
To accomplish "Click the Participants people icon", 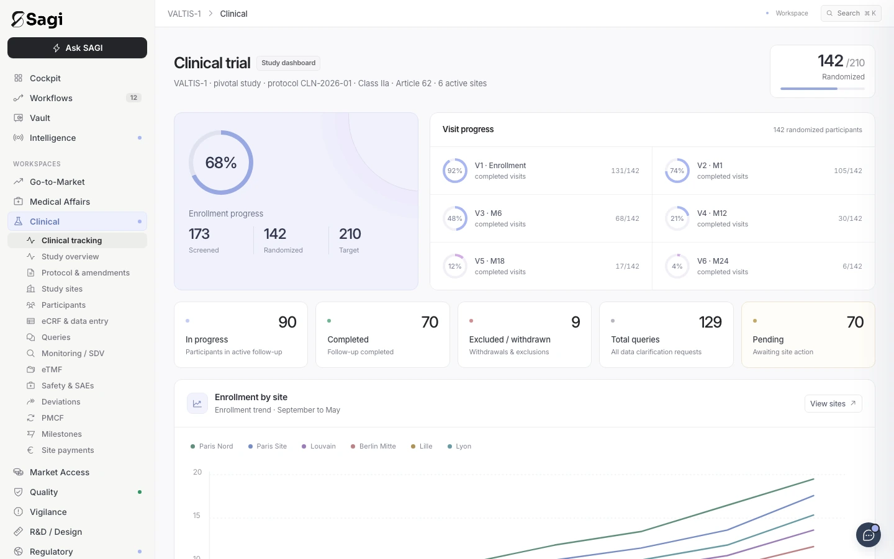I will pyautogui.click(x=30, y=305).
